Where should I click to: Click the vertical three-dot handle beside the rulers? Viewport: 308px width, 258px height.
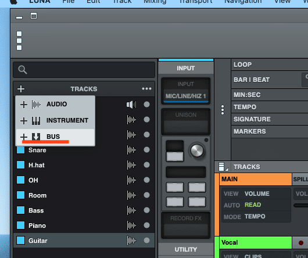[223, 110]
